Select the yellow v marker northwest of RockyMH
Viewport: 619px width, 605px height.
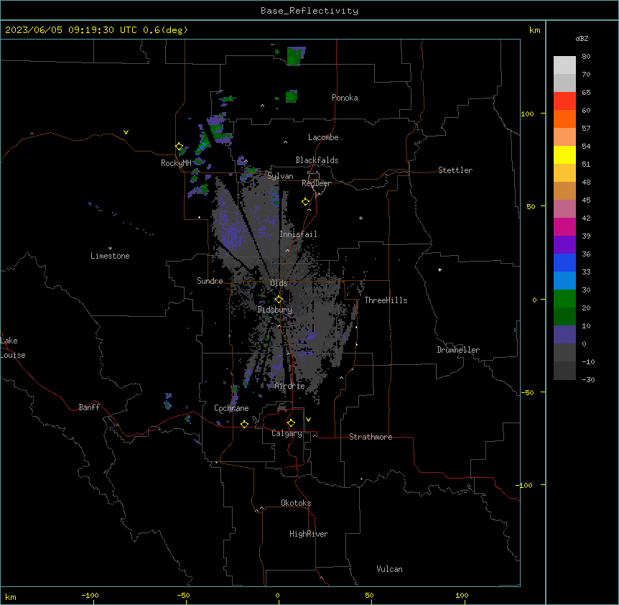click(x=126, y=132)
